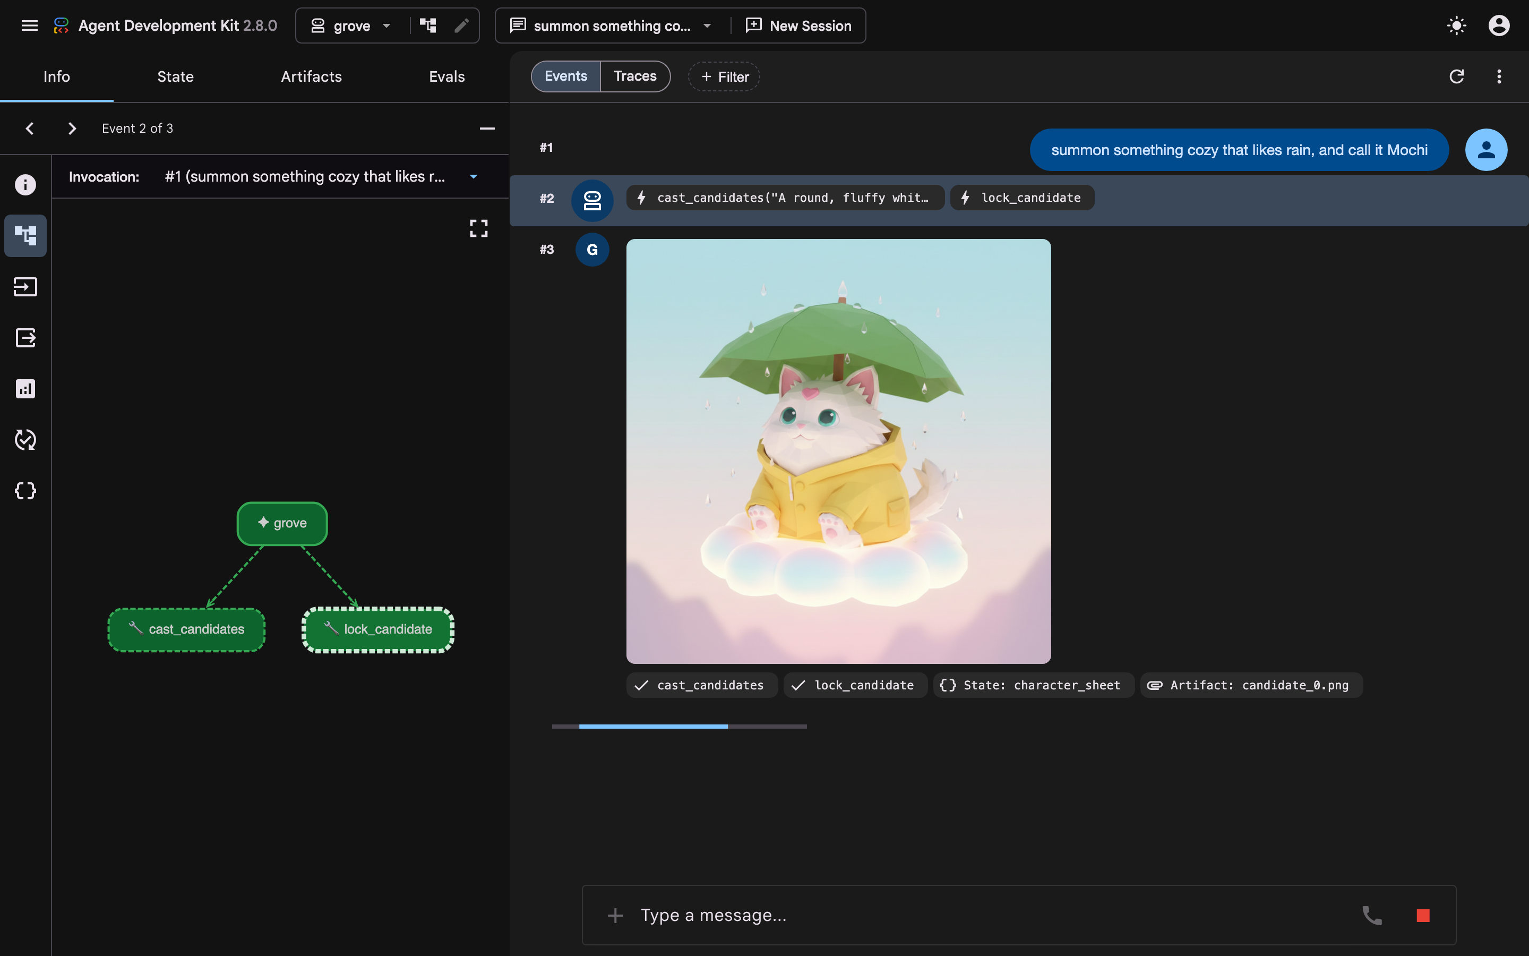
Task: Start a New Session
Action: (798, 26)
